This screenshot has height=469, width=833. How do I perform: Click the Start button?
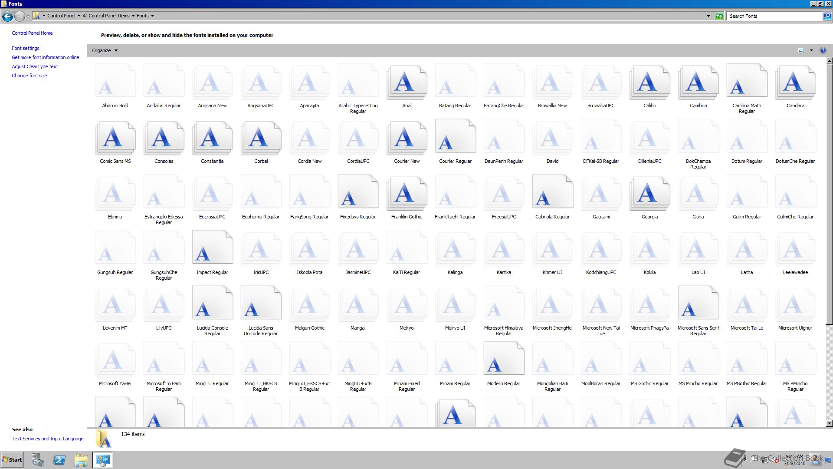[x=12, y=460]
